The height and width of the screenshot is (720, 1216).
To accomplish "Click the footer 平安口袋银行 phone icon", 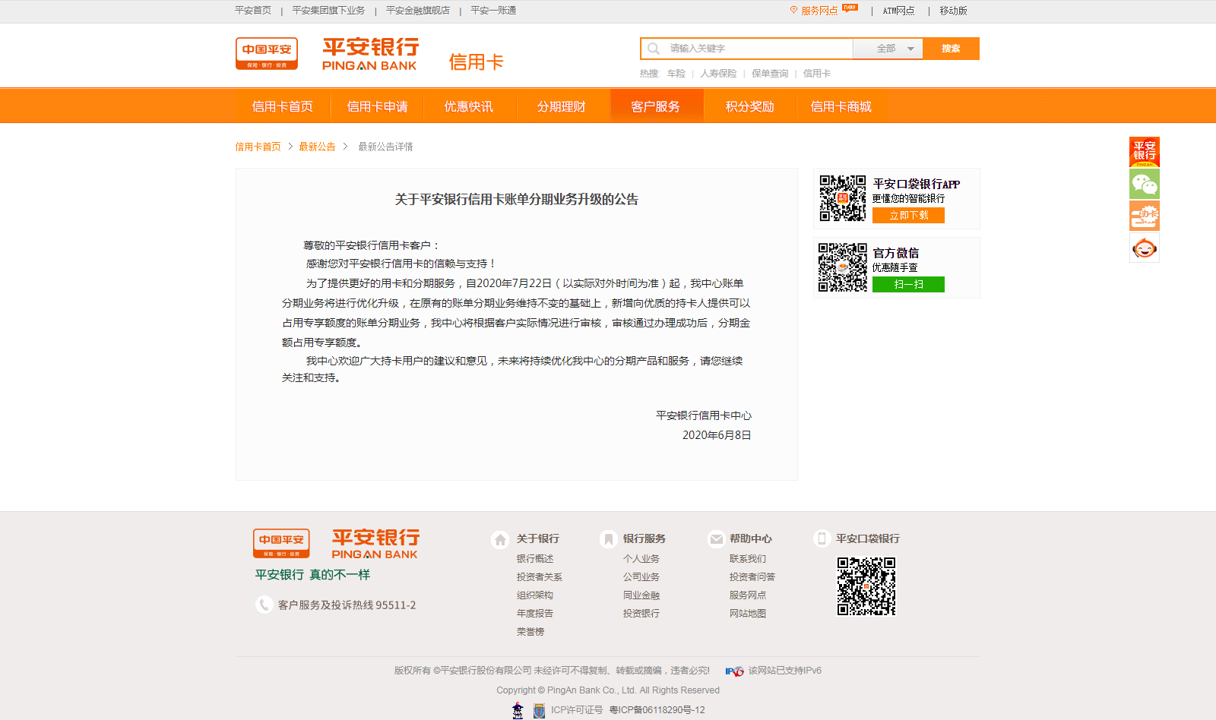I will tap(821, 538).
